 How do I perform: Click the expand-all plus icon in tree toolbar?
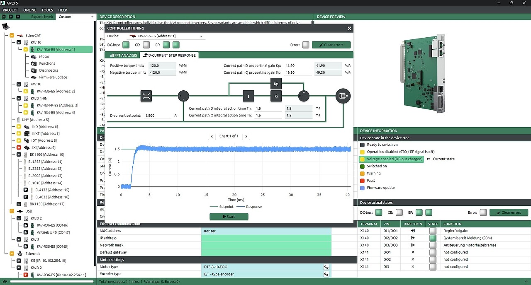[x=11, y=17]
